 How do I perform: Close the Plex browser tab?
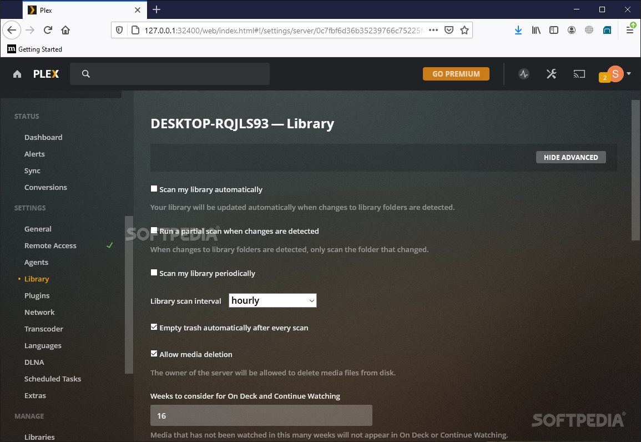pos(138,10)
